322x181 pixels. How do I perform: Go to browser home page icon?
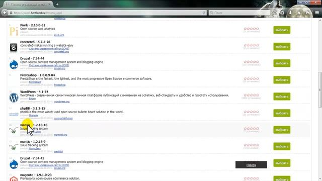click(x=299, y=13)
